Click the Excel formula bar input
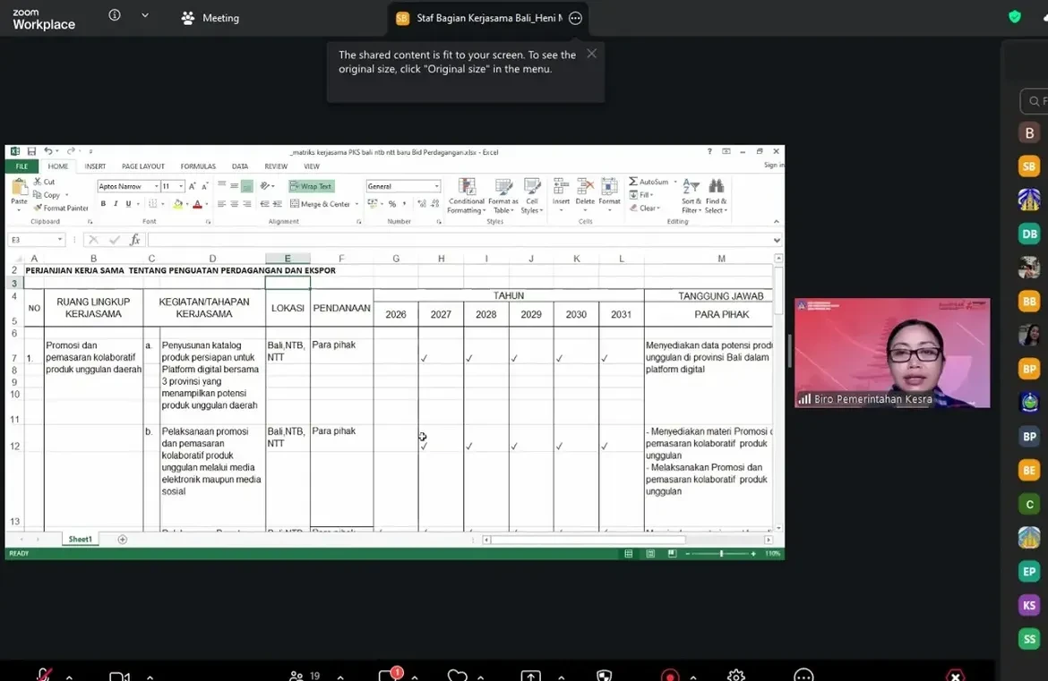 coord(460,240)
